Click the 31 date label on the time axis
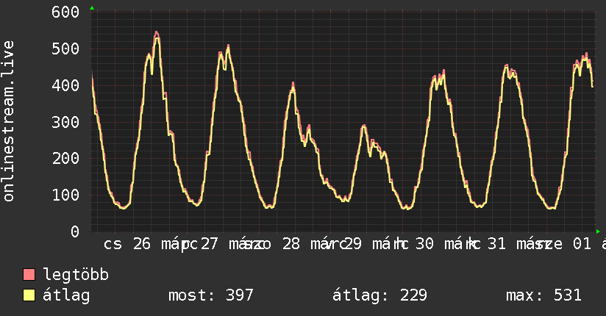The width and height of the screenshot is (606, 316). click(x=496, y=244)
